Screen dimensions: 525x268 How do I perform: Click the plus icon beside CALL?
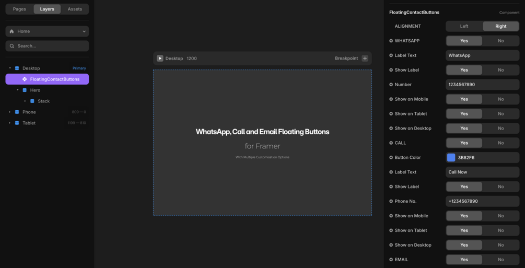coord(391,143)
